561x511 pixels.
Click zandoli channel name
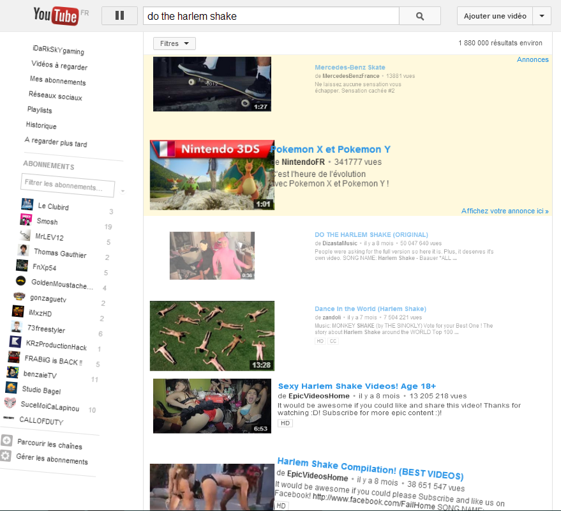pos(332,317)
